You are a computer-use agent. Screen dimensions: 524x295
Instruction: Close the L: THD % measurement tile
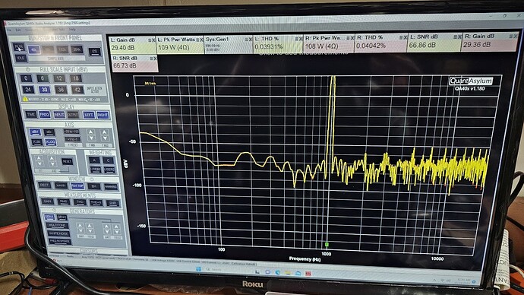tap(301, 39)
